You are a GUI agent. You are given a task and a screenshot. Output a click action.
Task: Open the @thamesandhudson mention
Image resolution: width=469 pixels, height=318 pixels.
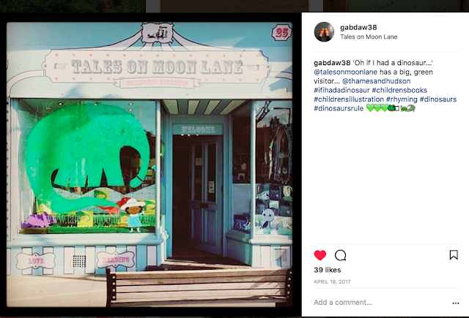click(376, 81)
